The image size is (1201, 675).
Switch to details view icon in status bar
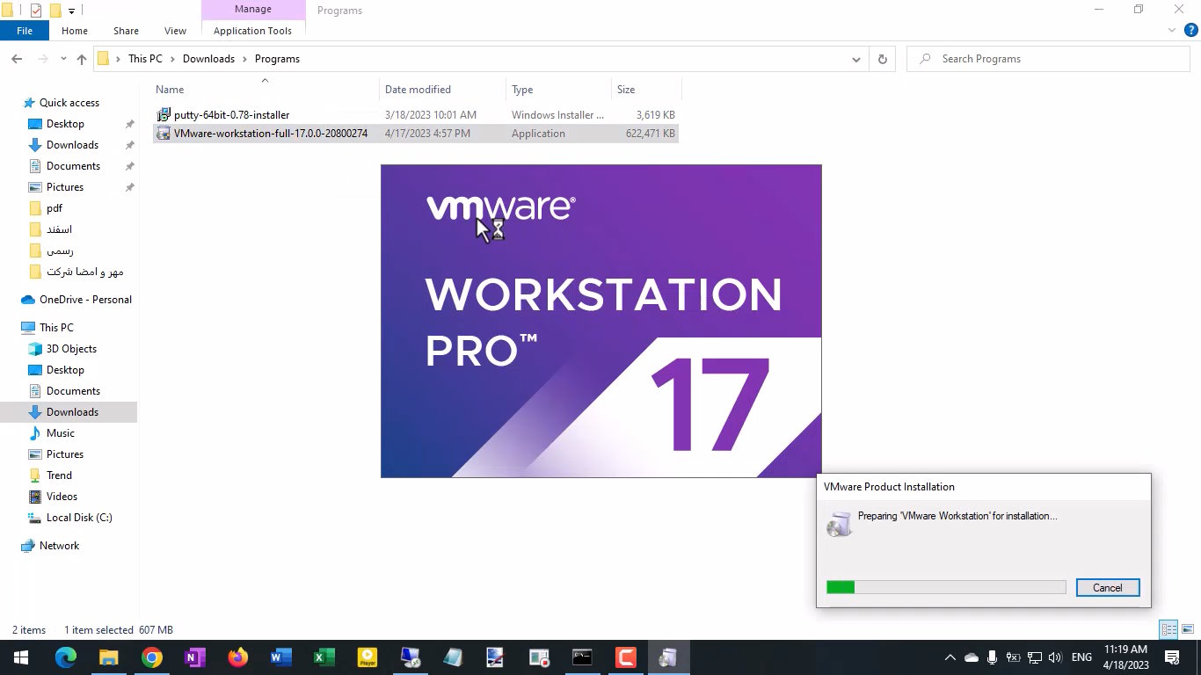click(1168, 630)
